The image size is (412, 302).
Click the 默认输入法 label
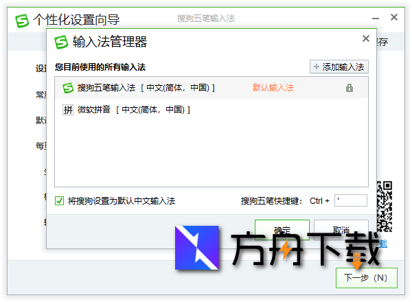pyautogui.click(x=273, y=88)
